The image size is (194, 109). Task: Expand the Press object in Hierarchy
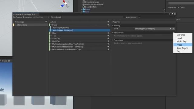coord(81,9)
